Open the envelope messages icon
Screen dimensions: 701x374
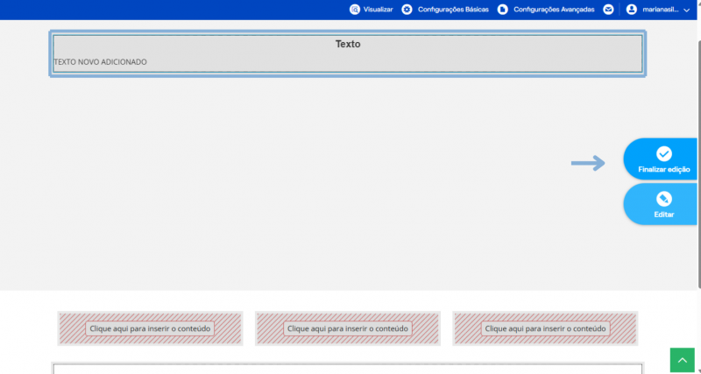tap(608, 10)
